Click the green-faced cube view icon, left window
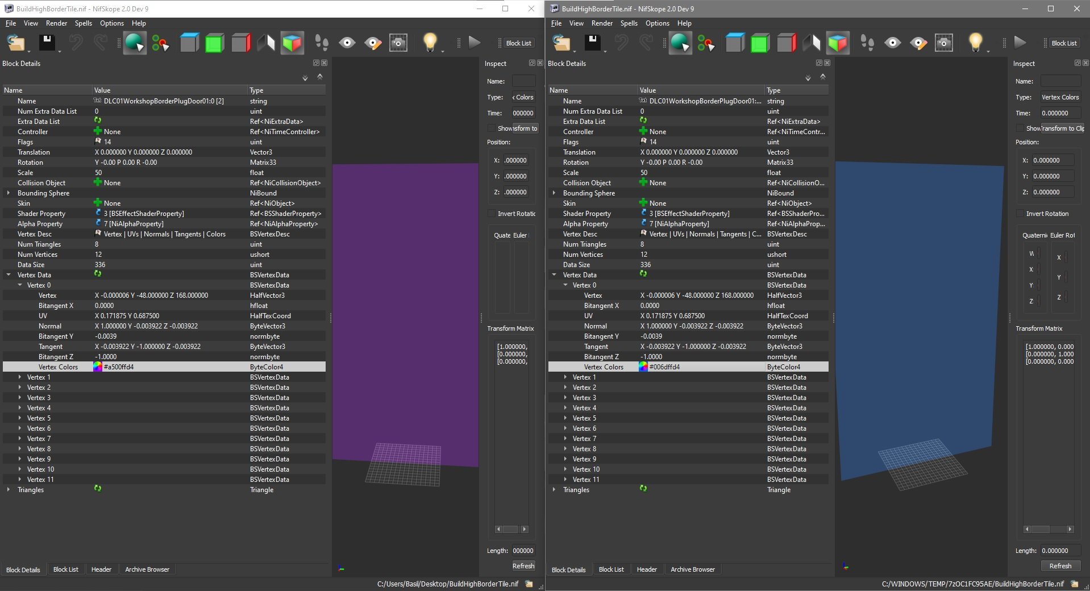The width and height of the screenshot is (1090, 591). pyautogui.click(x=214, y=43)
